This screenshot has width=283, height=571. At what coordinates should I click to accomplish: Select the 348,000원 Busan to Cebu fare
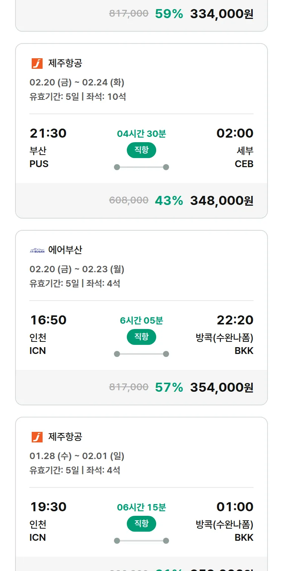[221, 200]
